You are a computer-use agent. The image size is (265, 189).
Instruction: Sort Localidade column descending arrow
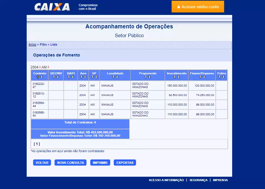point(117,77)
